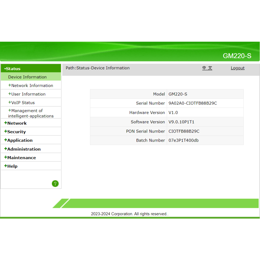Image resolution: width=260 pixels, height=260 pixels.
Task: Click the Software Version value V9.0.10P1T1
Action: click(181, 122)
